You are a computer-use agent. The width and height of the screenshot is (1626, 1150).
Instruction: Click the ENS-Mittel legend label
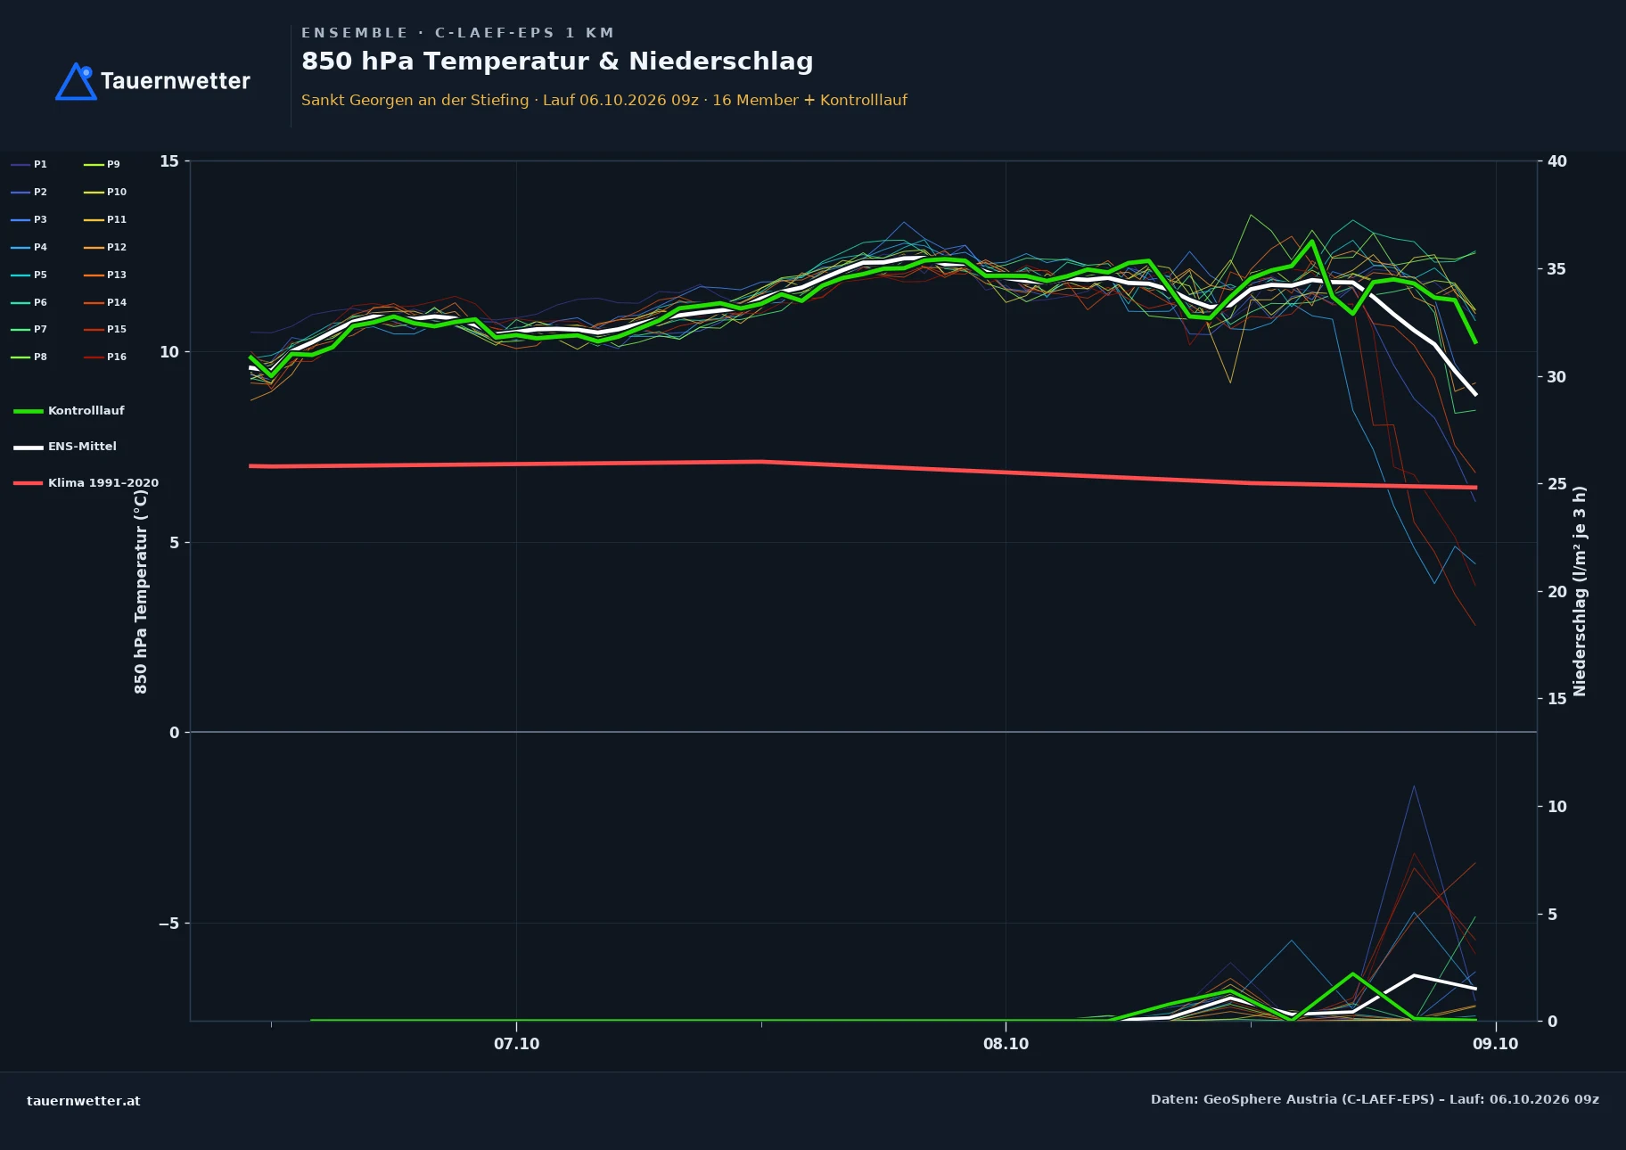click(x=82, y=446)
